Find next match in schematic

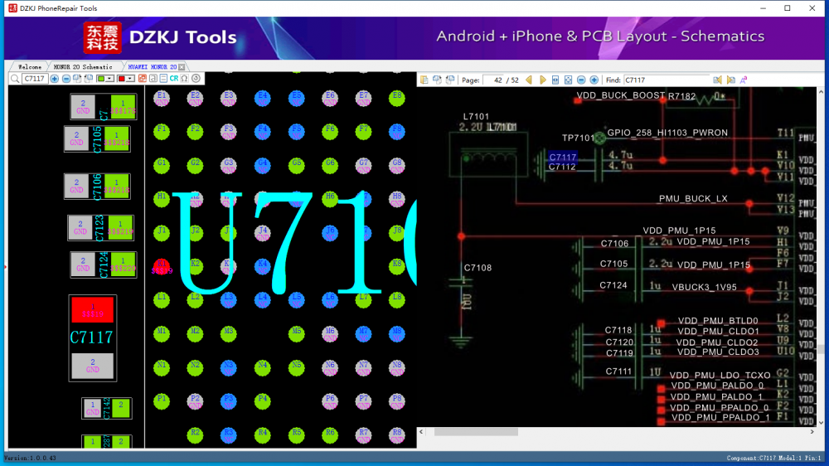point(730,80)
